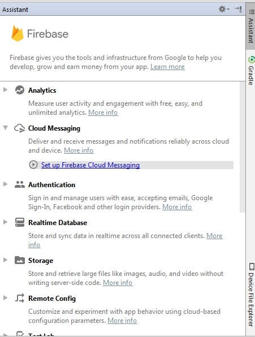
Task: Click the Gradle elephant icon in sidebar
Action: (x=251, y=59)
